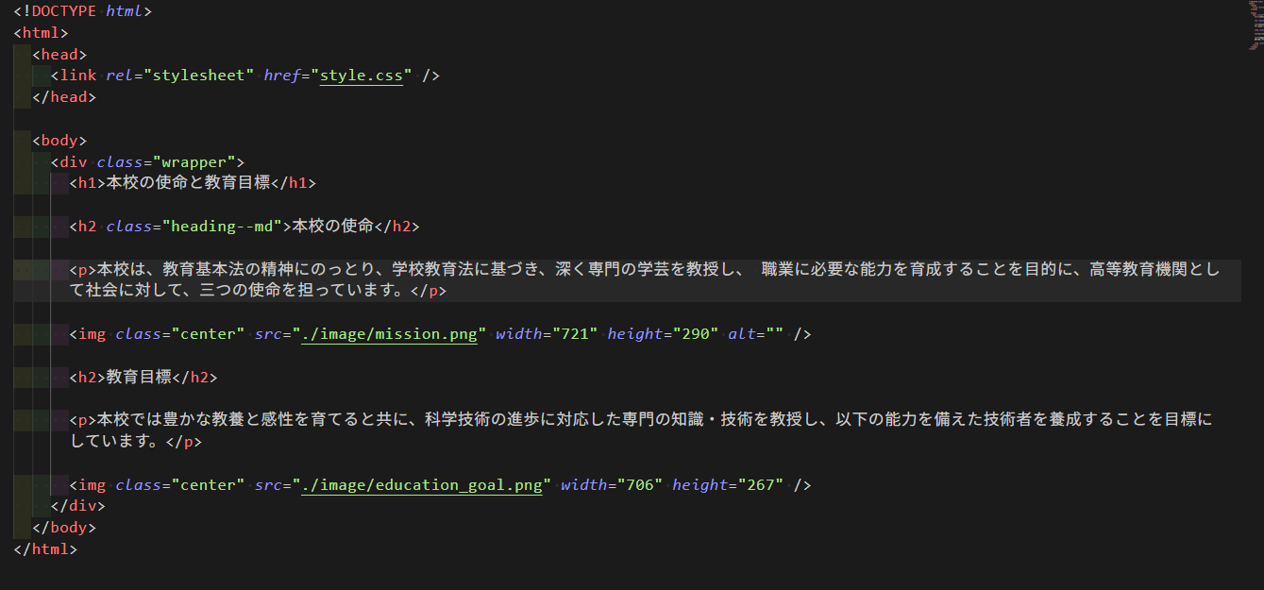
Task: Click the closing div tag
Action: coord(78,507)
